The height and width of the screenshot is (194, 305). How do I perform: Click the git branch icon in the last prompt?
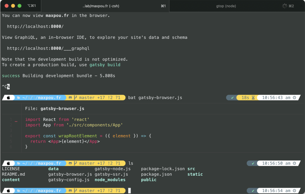(x=75, y=191)
